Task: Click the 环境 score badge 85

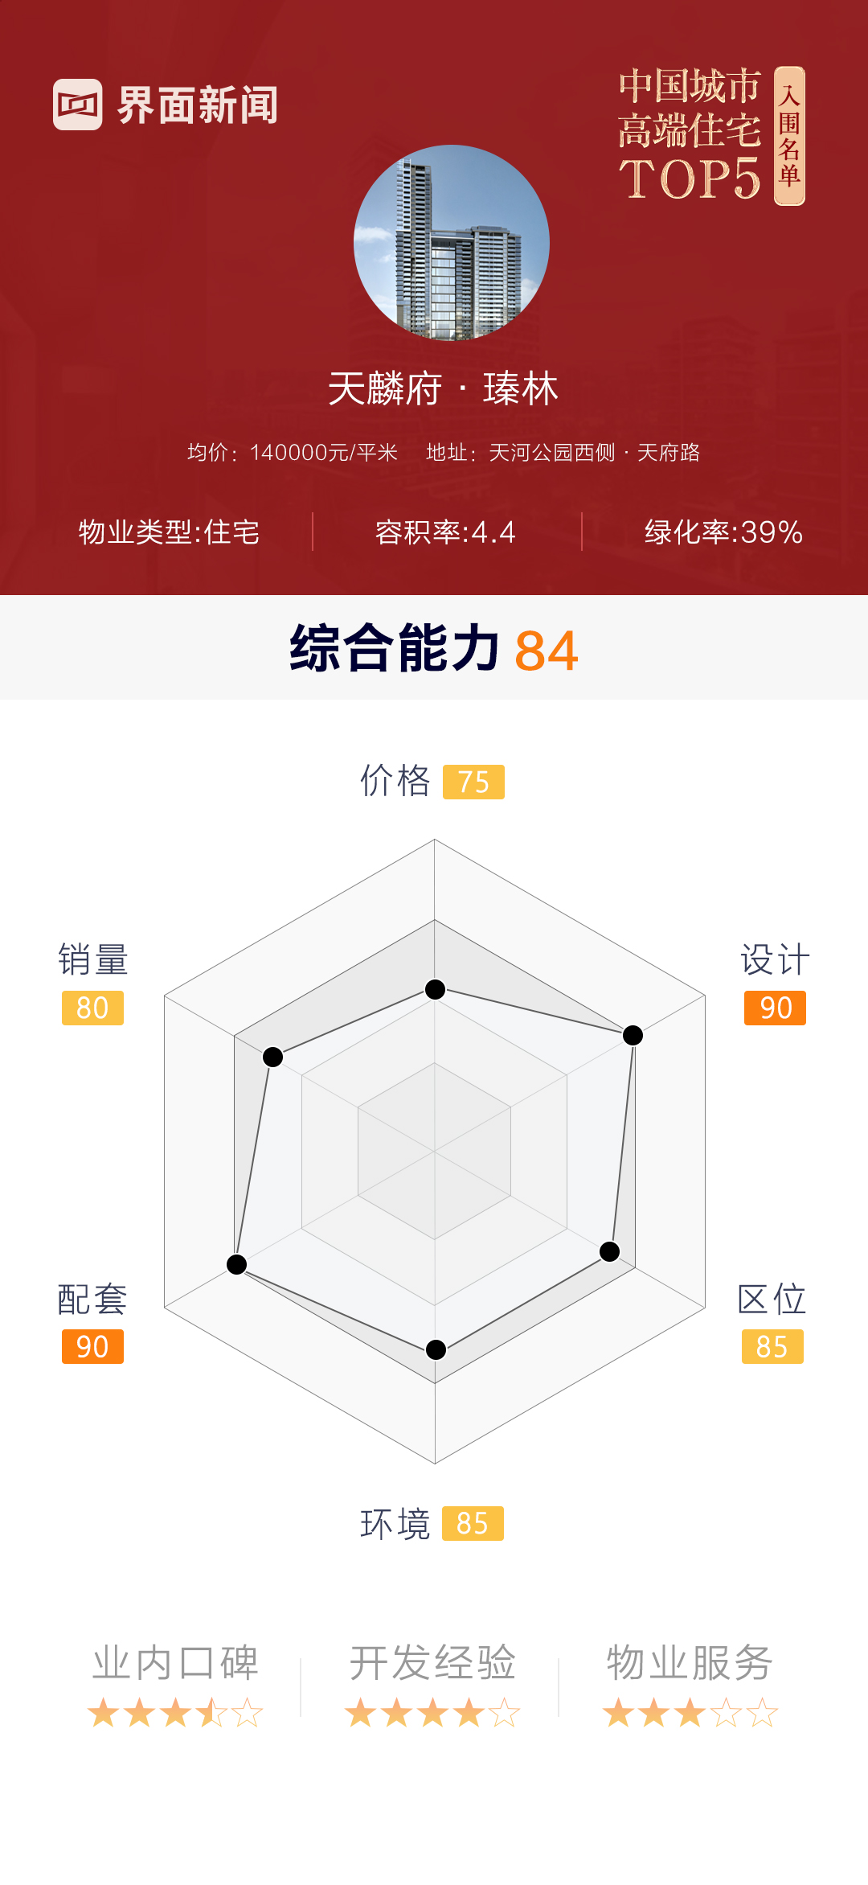Action: coord(473,1523)
